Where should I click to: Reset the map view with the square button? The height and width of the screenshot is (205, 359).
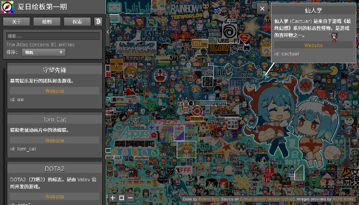tap(121, 197)
